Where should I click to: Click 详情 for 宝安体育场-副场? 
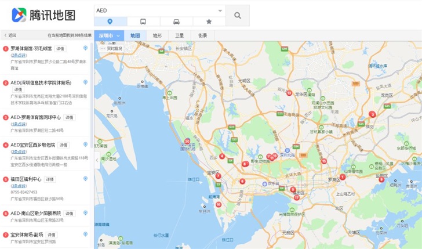[x=52, y=235]
